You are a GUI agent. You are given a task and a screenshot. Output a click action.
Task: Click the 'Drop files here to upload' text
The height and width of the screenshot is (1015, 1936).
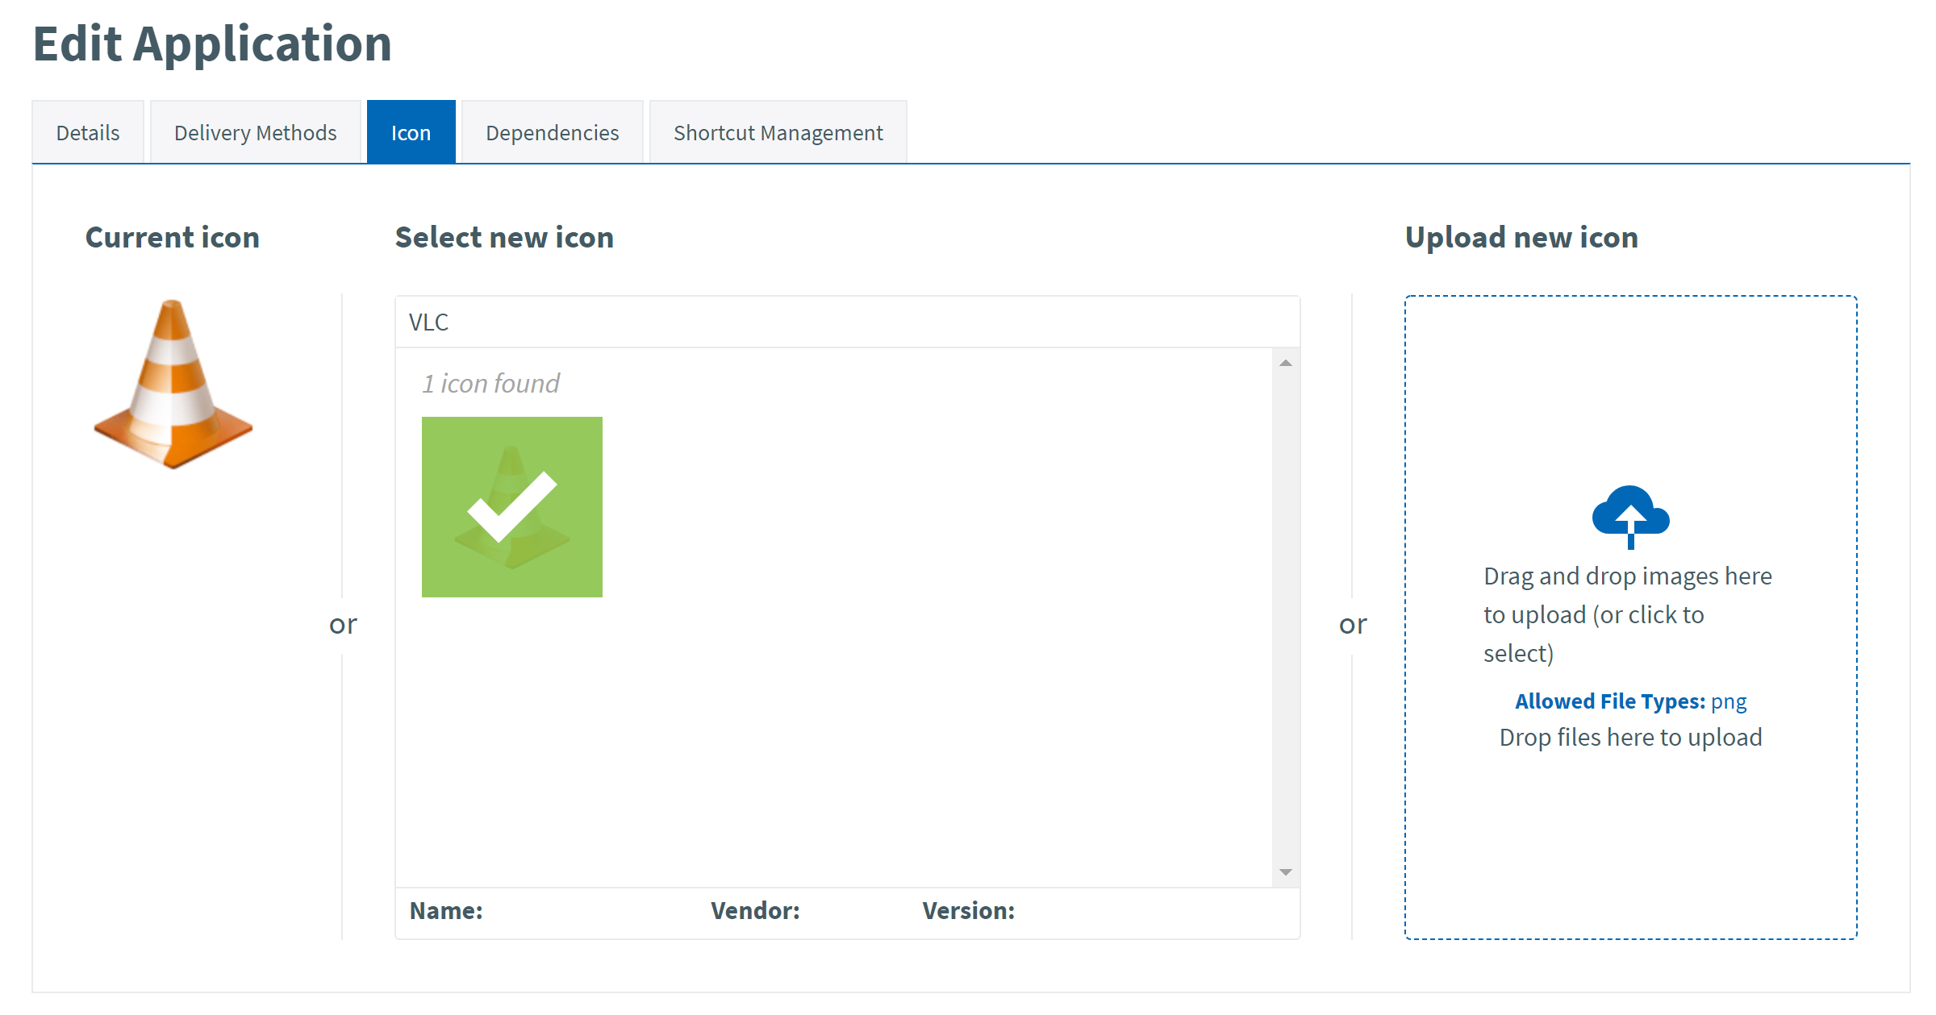(x=1630, y=736)
